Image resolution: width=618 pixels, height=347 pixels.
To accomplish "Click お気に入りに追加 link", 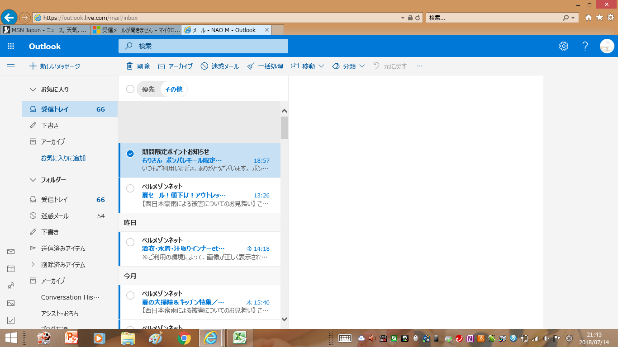I will [x=63, y=158].
